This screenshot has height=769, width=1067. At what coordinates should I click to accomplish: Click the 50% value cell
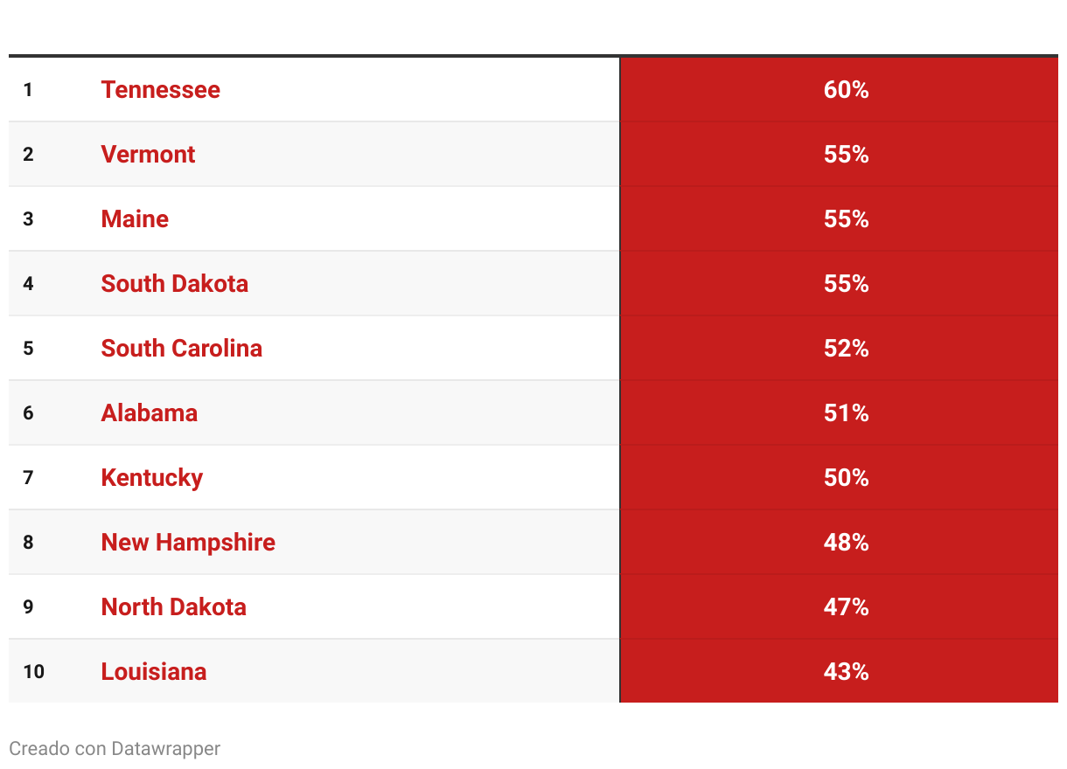click(x=846, y=478)
